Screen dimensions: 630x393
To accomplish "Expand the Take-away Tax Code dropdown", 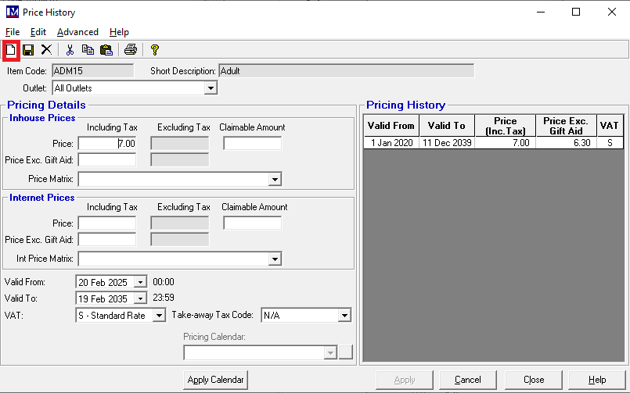I will 344,316.
